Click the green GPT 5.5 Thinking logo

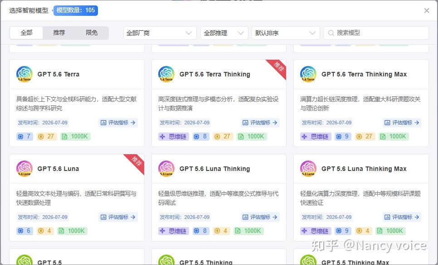[166, 260]
